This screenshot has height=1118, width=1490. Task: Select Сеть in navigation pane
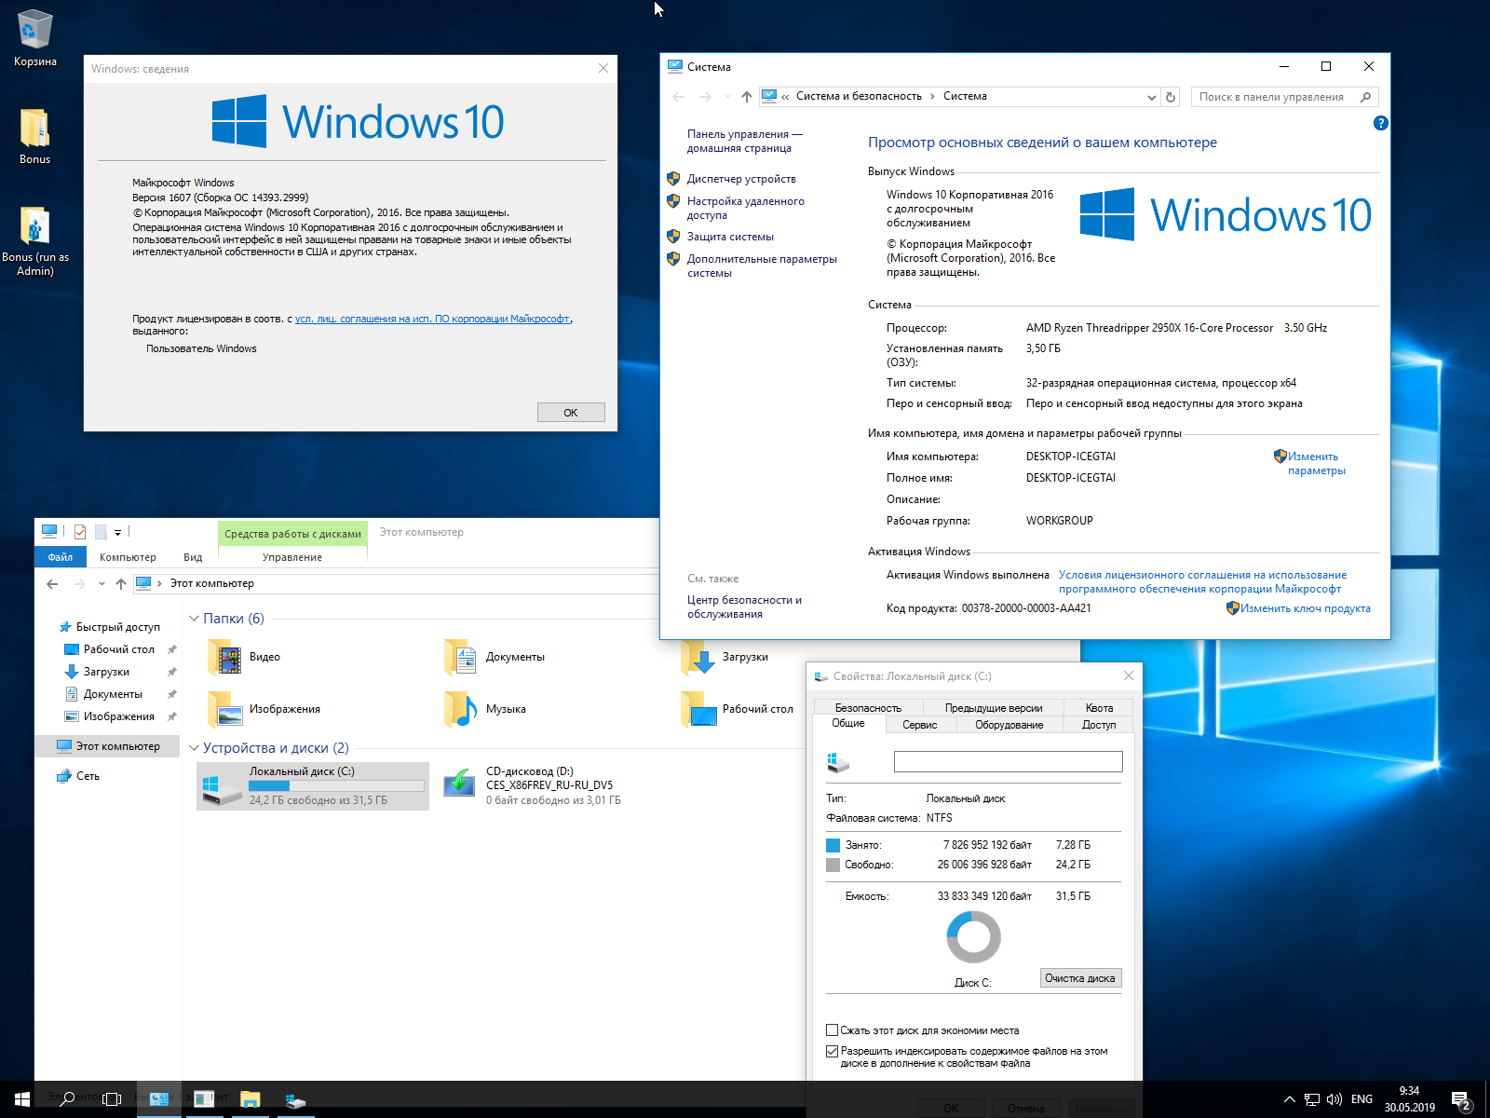[78, 776]
